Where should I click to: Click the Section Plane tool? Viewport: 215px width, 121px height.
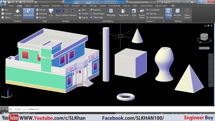click(142, 13)
